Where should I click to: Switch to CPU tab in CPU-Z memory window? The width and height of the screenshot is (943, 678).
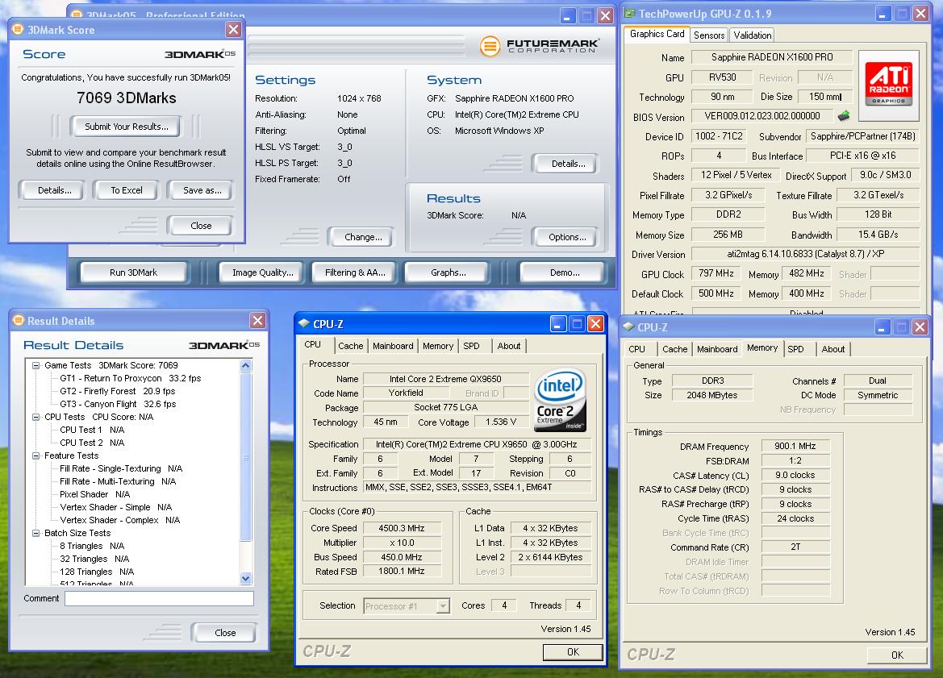[x=637, y=348]
